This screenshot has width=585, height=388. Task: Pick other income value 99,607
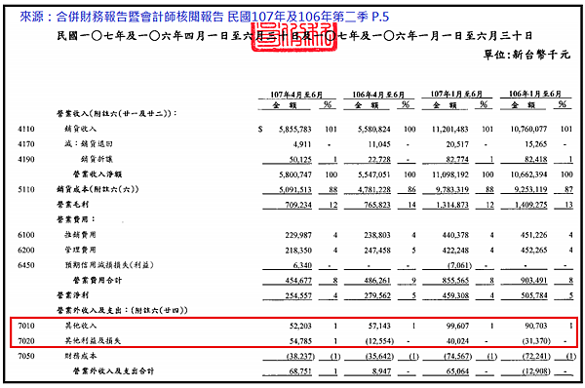457,326
